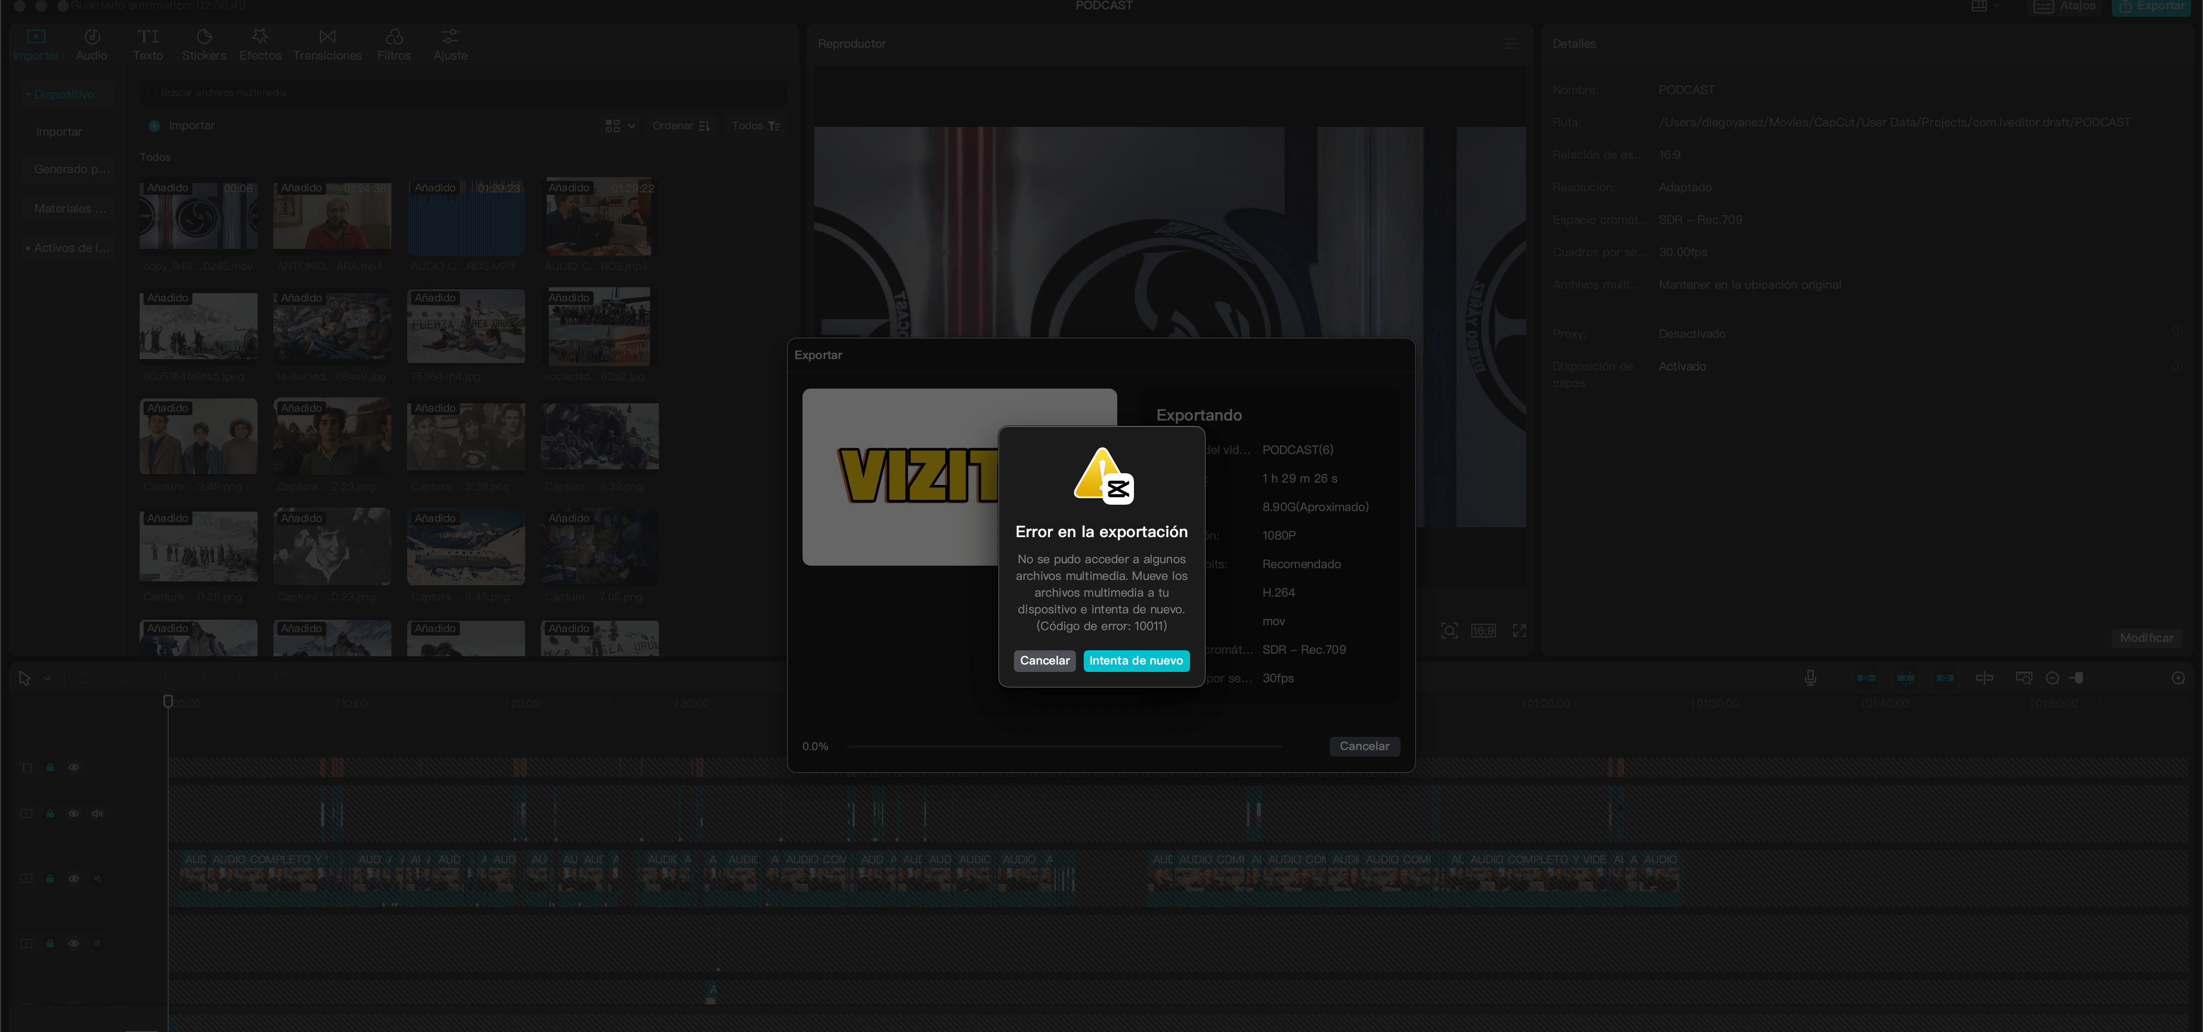Open the Stickers tab

(204, 44)
